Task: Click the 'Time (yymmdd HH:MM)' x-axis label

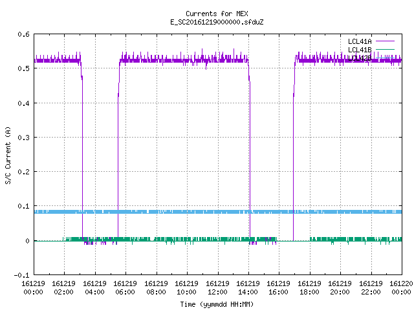Action: click(x=217, y=304)
